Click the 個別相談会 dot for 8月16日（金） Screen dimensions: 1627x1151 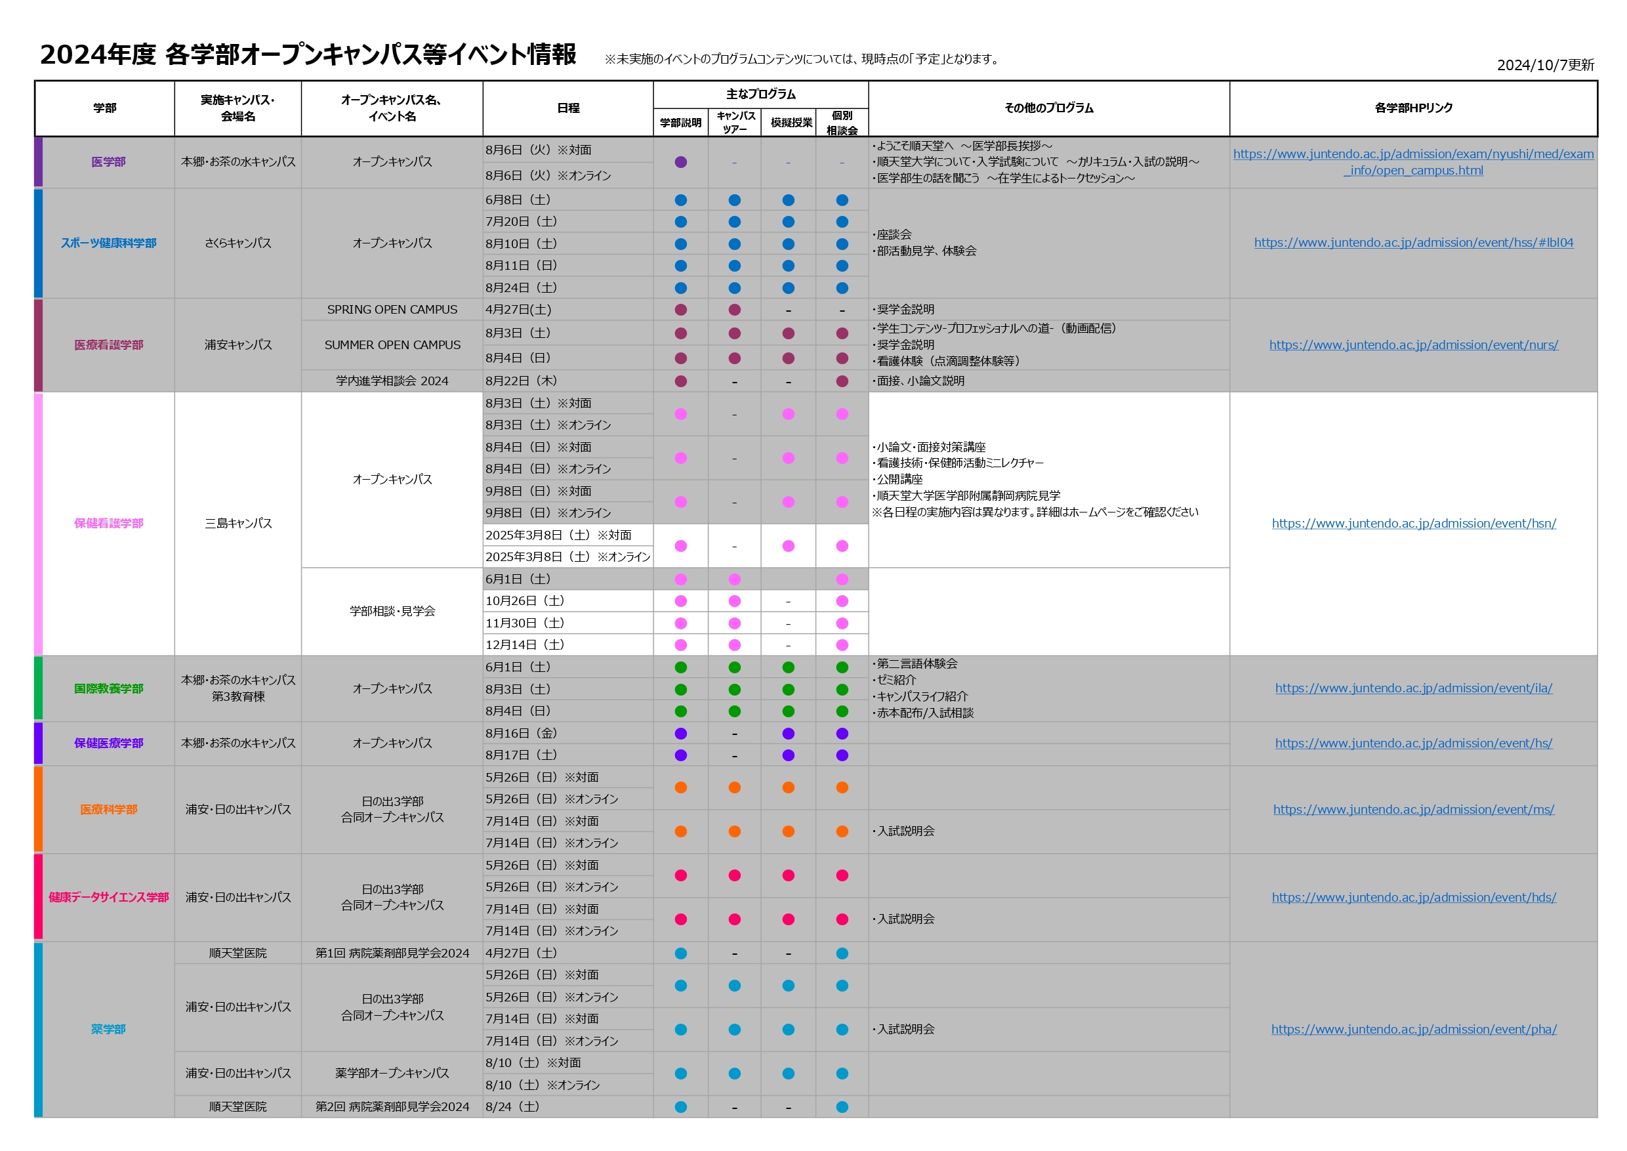pyautogui.click(x=842, y=734)
